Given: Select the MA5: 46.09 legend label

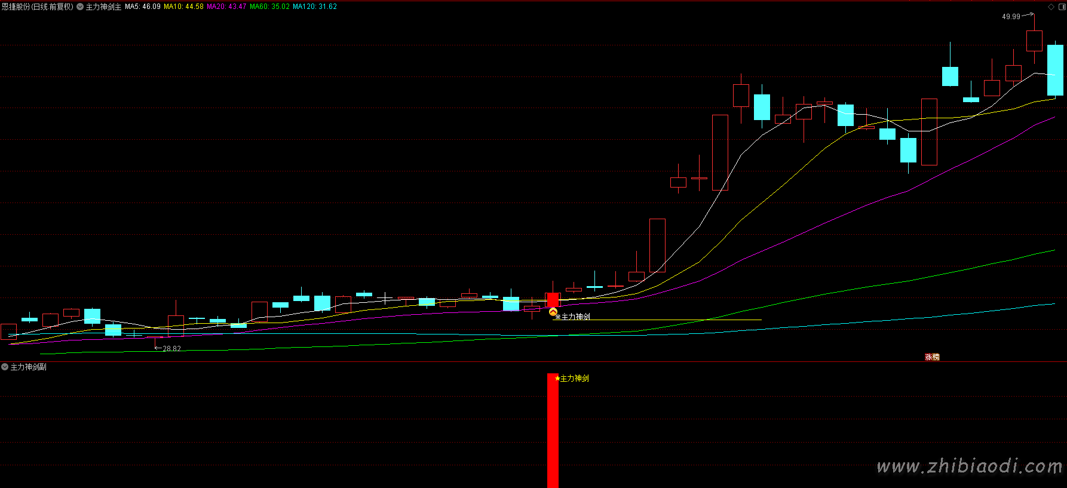Looking at the screenshot, I should click(x=142, y=7).
